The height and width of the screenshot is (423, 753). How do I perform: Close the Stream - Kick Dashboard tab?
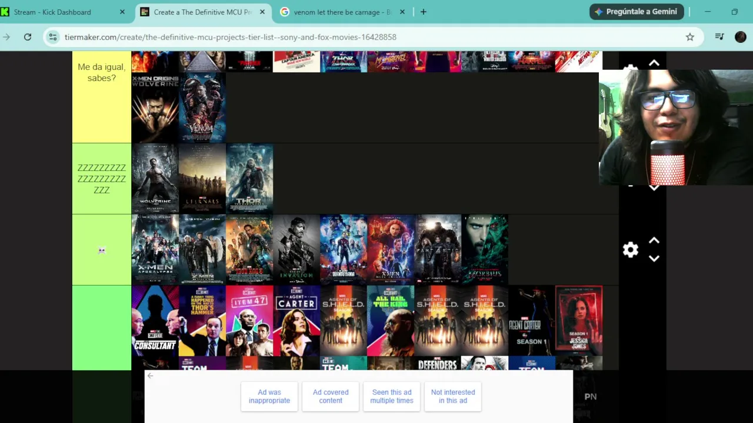click(122, 12)
